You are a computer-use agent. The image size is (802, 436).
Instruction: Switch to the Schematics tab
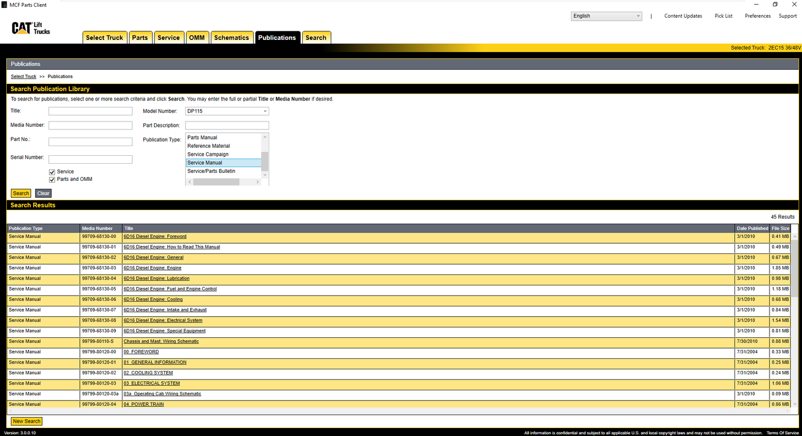[232, 37]
